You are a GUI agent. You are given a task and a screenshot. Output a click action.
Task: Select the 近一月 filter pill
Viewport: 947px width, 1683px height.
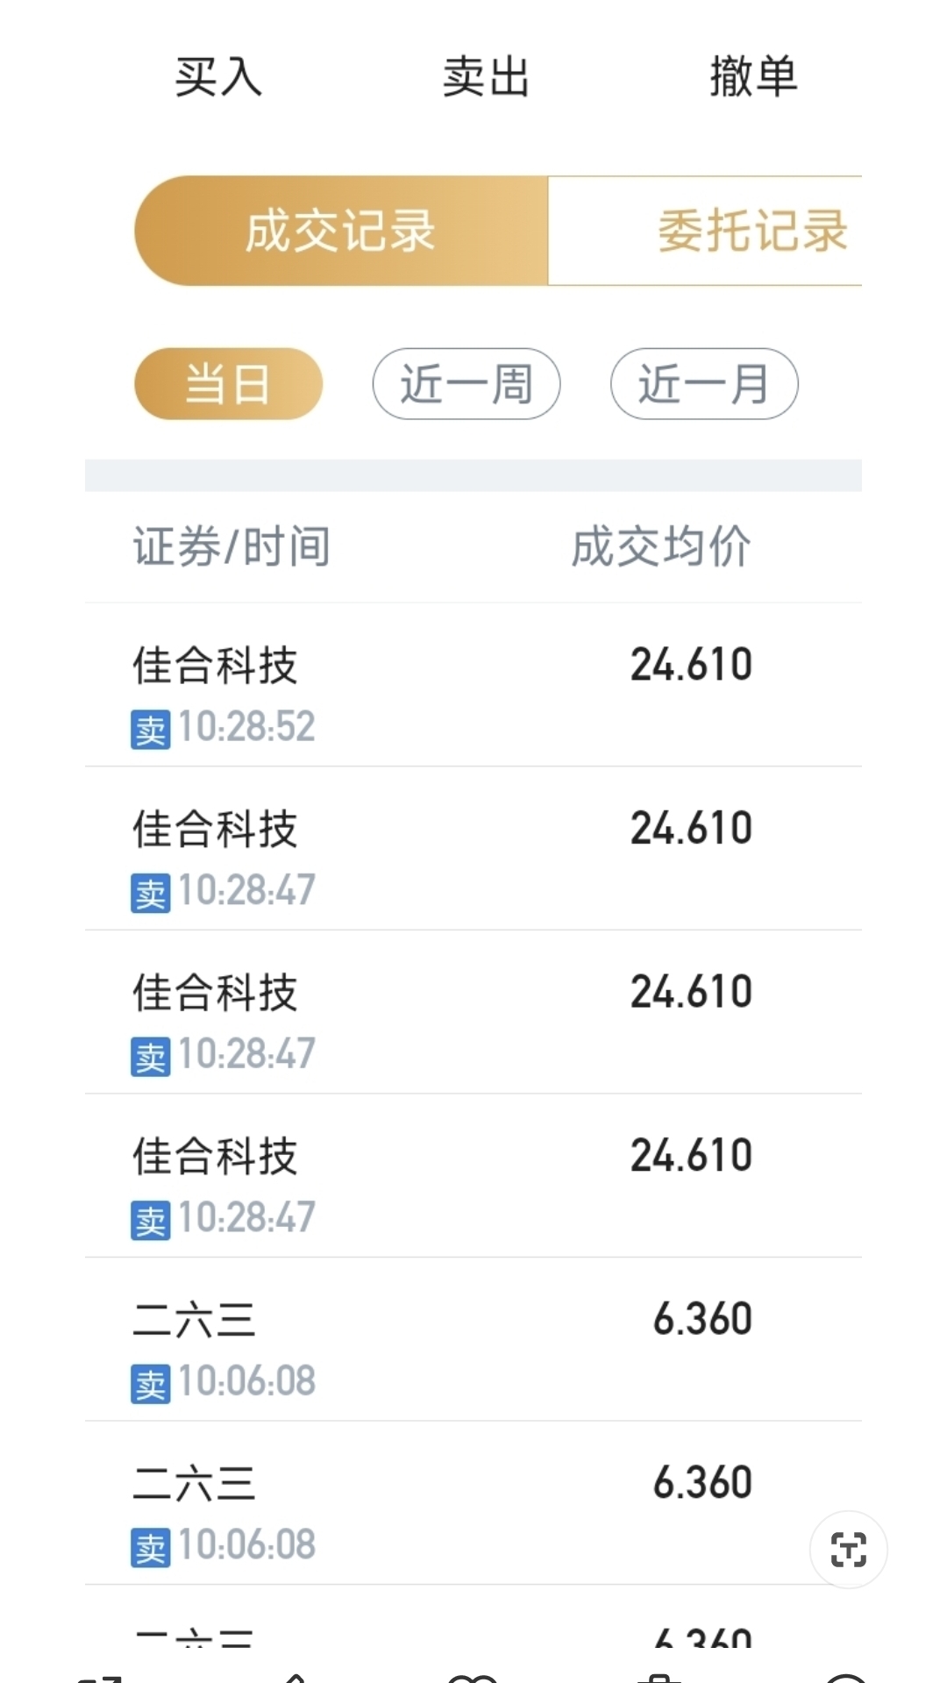click(x=704, y=384)
